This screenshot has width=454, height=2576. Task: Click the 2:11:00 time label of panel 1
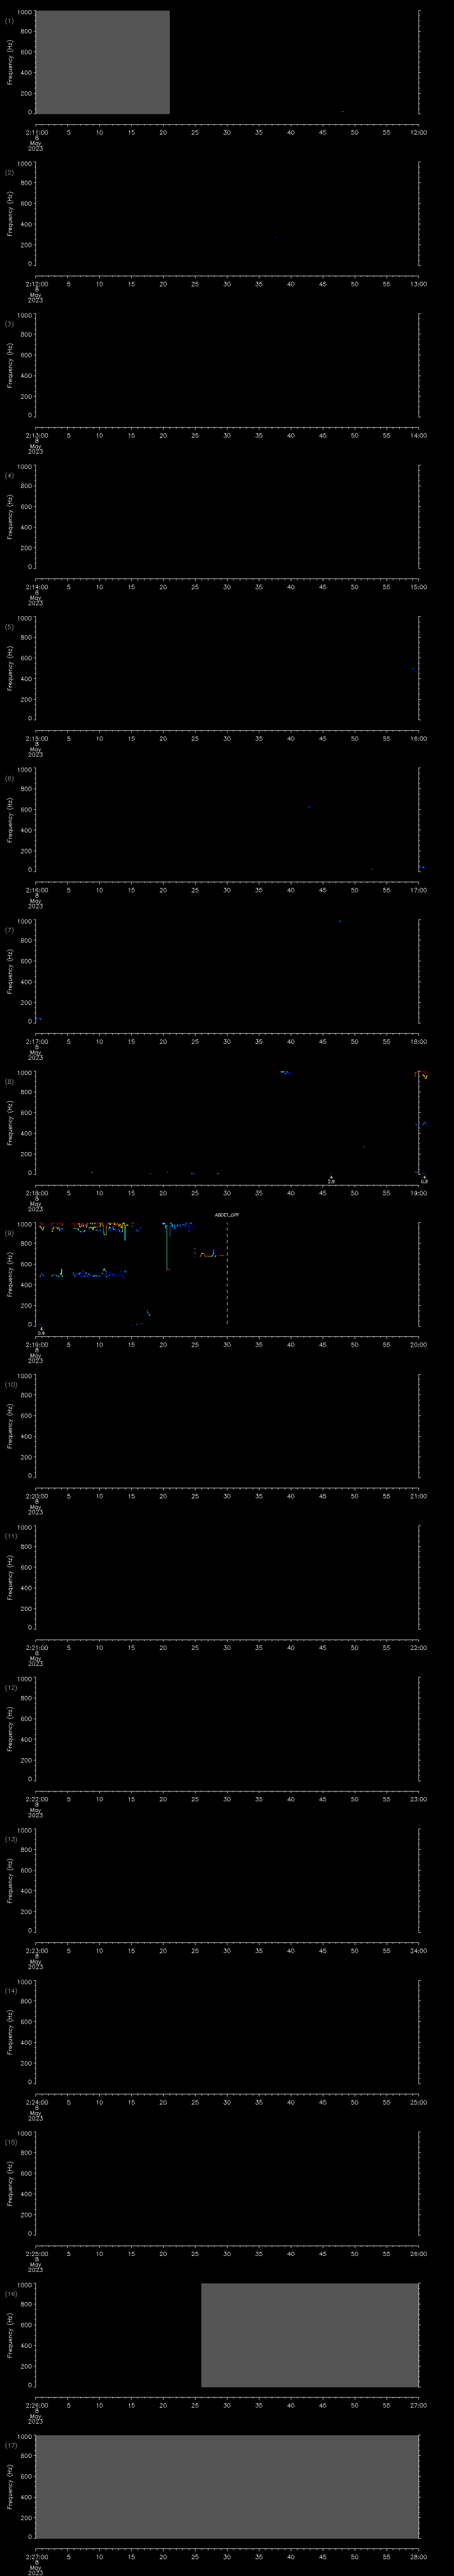pos(36,132)
